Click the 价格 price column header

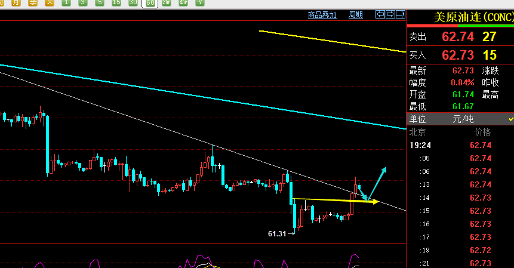(482, 132)
